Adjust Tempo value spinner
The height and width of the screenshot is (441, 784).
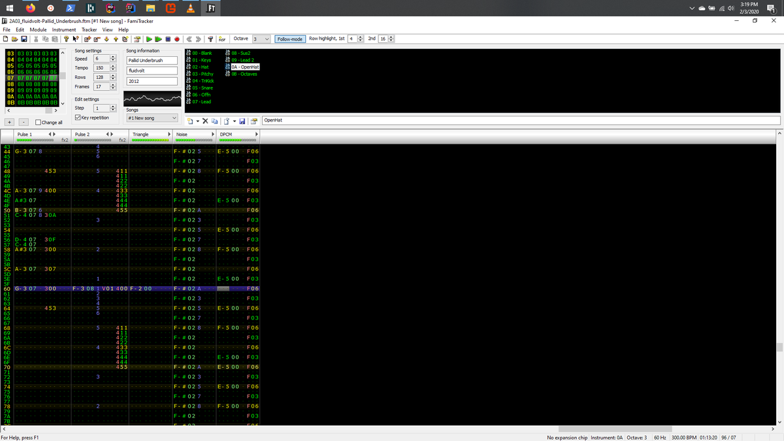[x=112, y=68]
